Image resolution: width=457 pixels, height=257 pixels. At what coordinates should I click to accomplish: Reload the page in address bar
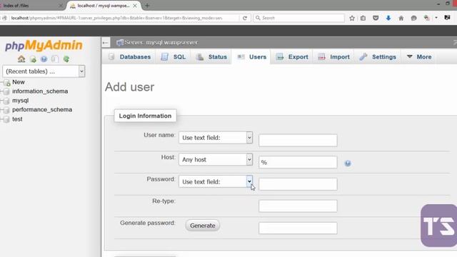point(245,18)
